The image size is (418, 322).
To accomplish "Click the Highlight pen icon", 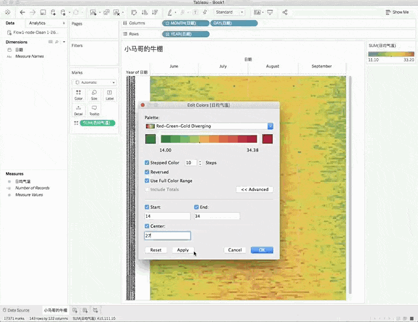I will pos(170,12).
